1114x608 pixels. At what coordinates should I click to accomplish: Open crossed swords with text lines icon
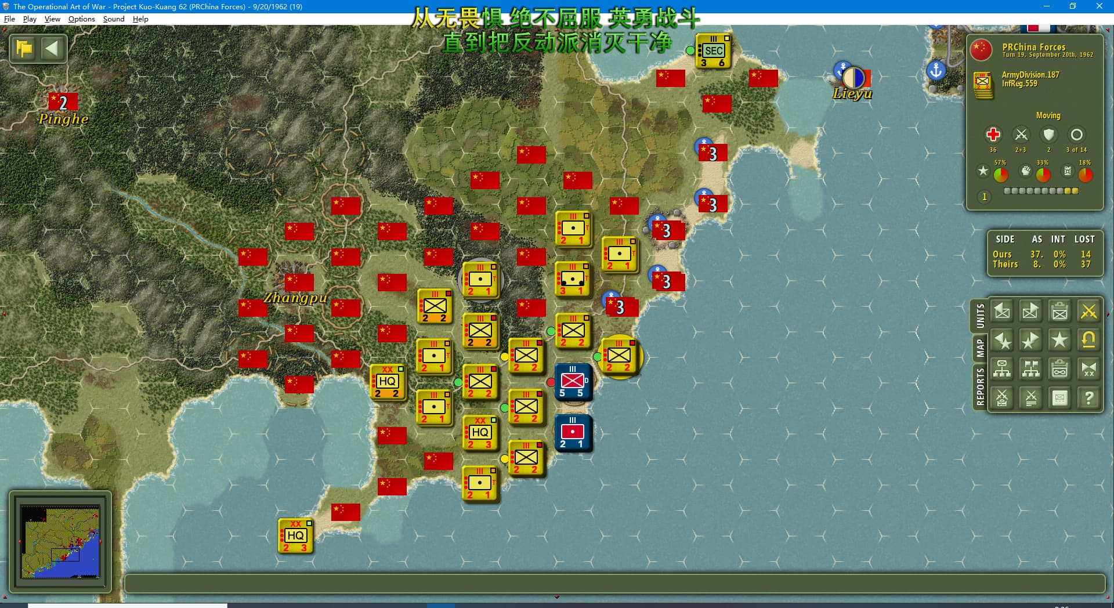(1030, 398)
